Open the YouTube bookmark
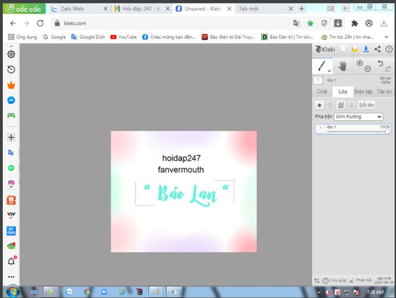Image resolution: width=396 pixels, height=298 pixels. (123, 37)
